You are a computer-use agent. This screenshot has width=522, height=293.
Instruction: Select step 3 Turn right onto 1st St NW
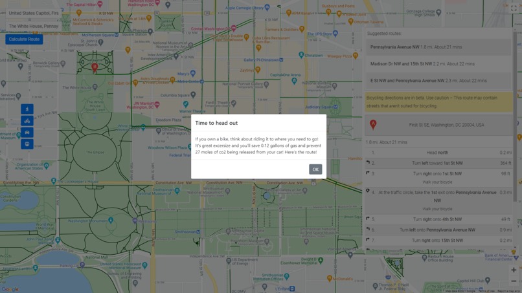pos(438,178)
